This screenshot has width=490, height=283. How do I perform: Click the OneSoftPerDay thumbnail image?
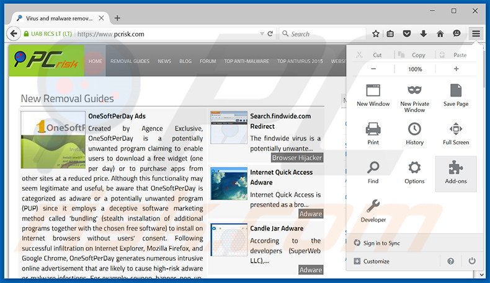tap(53, 140)
